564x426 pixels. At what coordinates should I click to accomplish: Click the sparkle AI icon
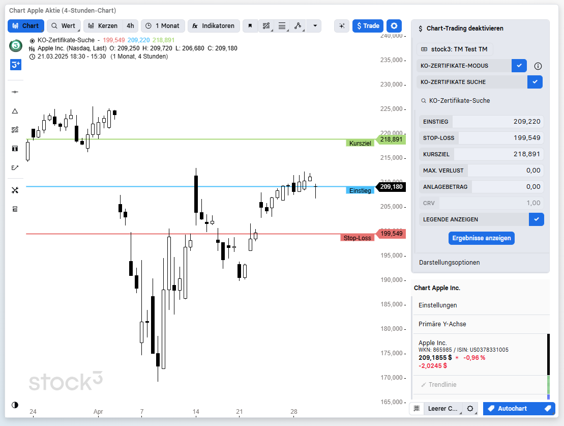point(342,26)
